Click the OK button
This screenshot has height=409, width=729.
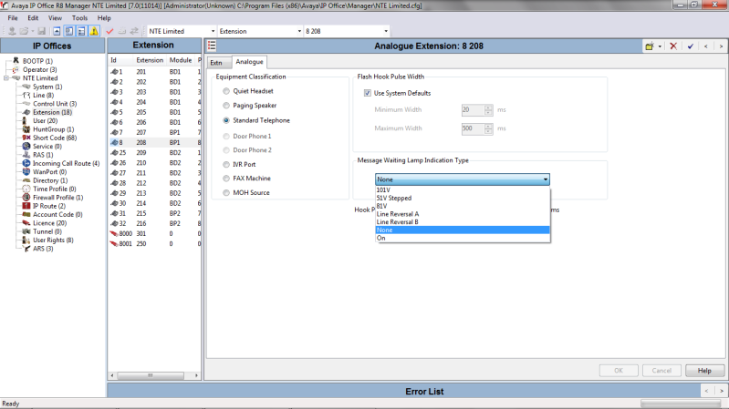[x=619, y=371]
